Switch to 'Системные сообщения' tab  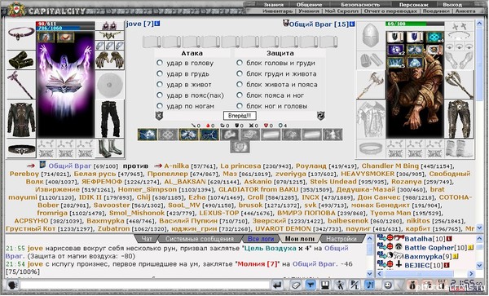(x=200, y=239)
